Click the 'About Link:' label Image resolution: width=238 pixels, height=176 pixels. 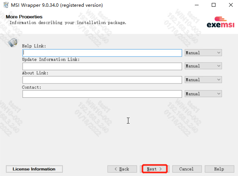point(35,73)
